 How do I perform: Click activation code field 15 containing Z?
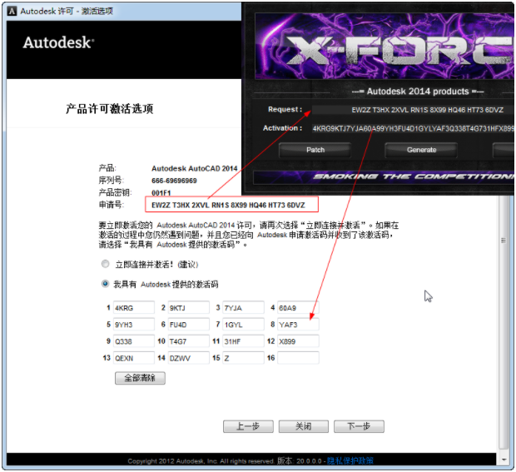[x=243, y=358]
